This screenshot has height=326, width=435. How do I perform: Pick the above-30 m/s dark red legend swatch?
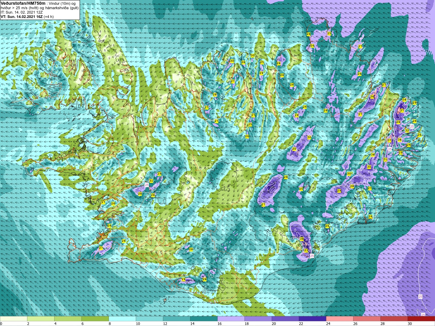pos(421,319)
